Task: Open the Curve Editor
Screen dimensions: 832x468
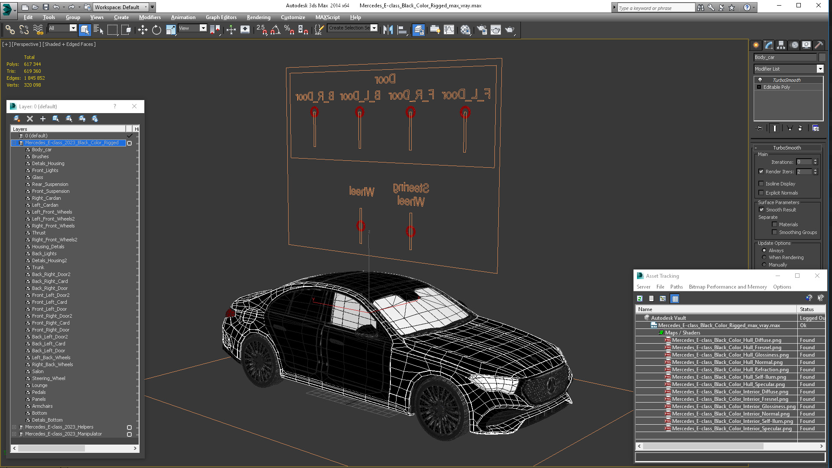Action: [449, 29]
